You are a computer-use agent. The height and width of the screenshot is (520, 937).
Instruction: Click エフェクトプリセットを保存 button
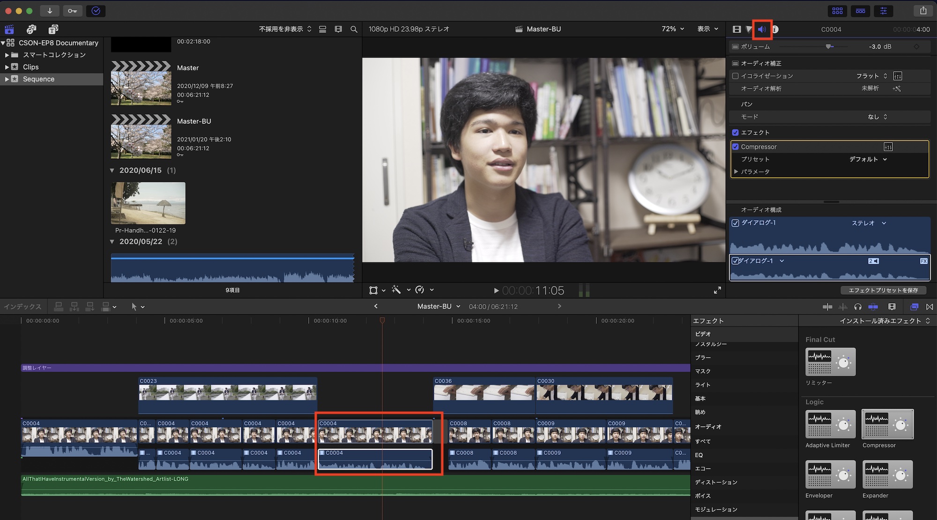883,290
